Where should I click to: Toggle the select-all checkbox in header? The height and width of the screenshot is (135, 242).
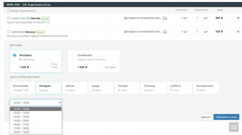click(x=9, y=10)
